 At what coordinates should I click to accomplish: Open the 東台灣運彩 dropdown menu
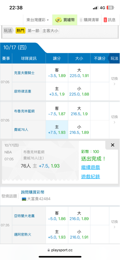pos(38,20)
